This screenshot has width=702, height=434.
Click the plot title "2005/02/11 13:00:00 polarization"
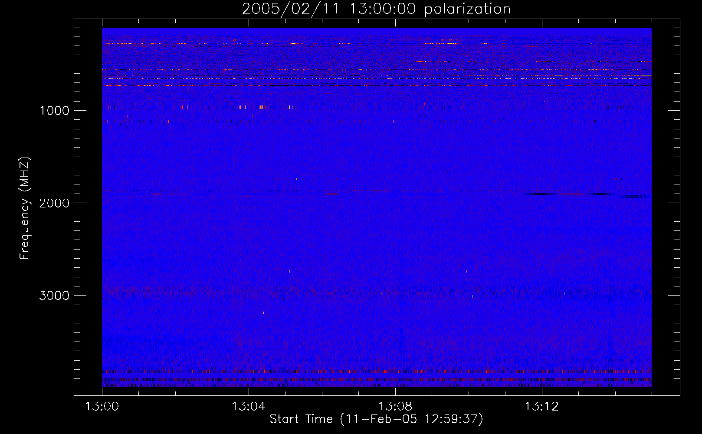[376, 9]
